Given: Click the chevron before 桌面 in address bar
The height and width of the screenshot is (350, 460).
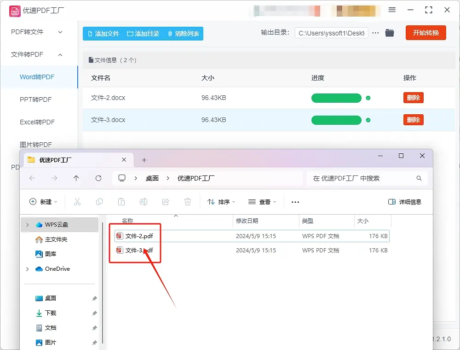Looking at the screenshot, I should pyautogui.click(x=136, y=178).
